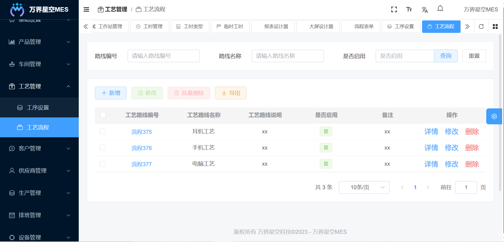This screenshot has width=504, height=242.
Task: Click the 前往 page number input
Action: [x=466, y=187]
